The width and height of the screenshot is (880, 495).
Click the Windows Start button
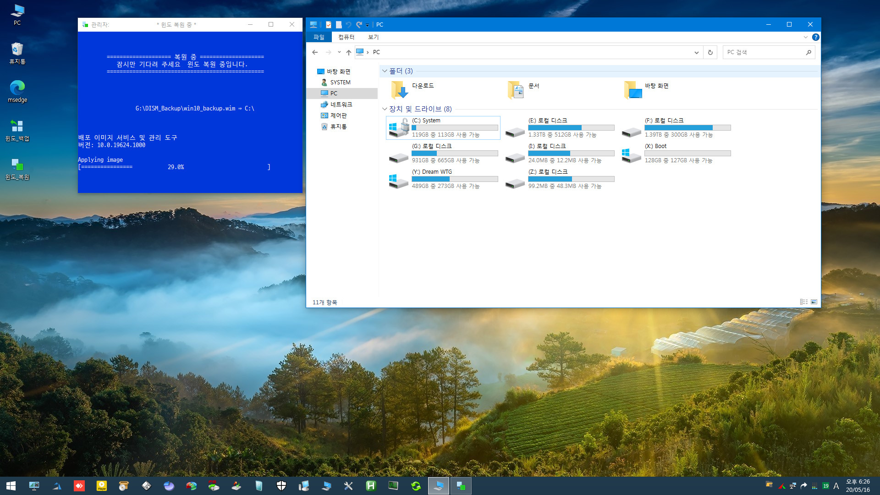(11, 486)
